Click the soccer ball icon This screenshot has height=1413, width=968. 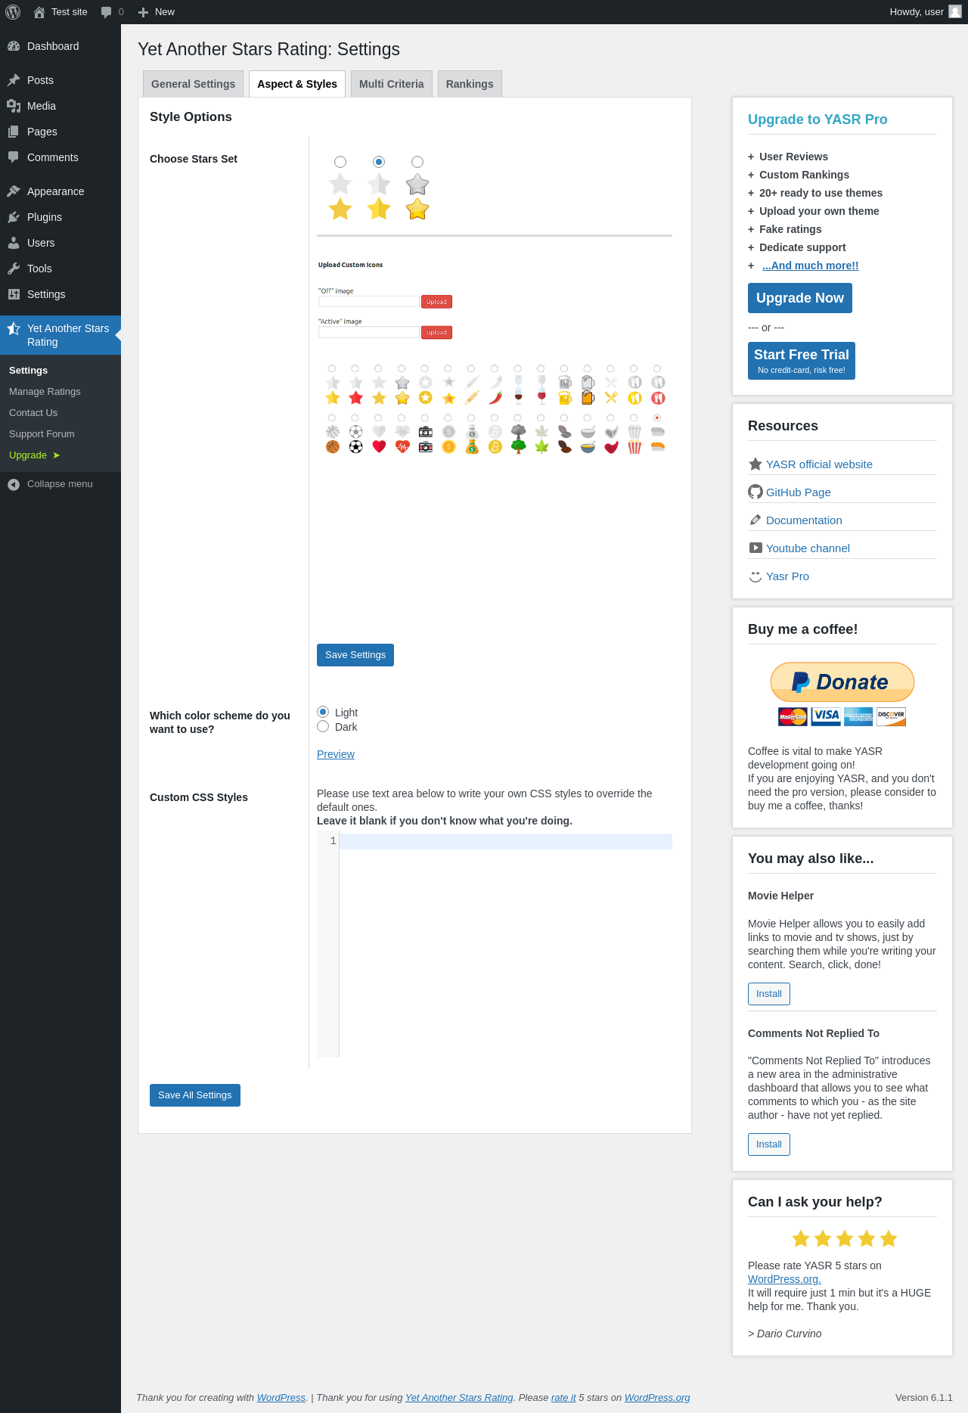click(x=355, y=447)
